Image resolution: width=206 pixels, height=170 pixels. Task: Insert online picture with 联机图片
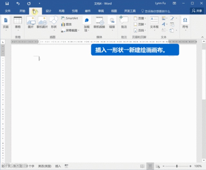tap(42, 22)
